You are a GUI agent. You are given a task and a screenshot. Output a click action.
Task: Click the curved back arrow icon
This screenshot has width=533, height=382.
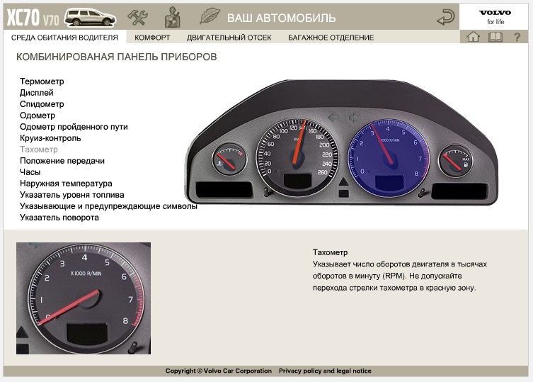tap(445, 17)
